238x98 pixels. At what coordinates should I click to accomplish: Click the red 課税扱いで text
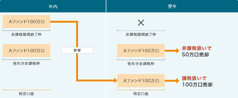point(194,78)
